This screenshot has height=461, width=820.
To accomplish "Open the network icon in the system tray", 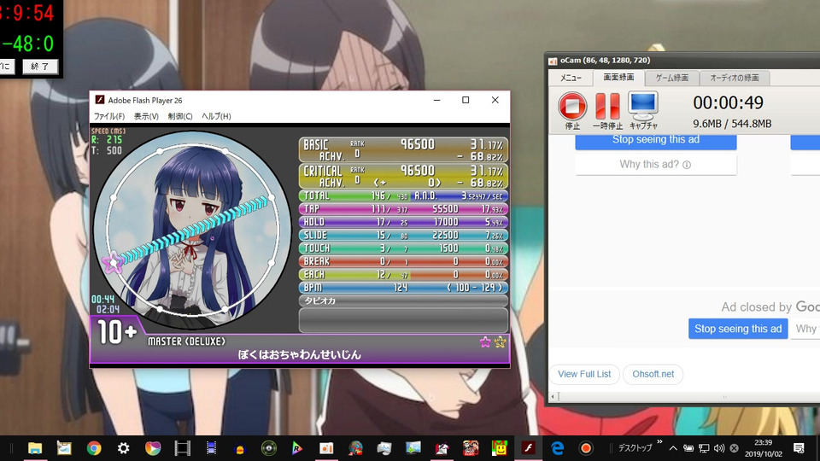I will pyautogui.click(x=704, y=448).
